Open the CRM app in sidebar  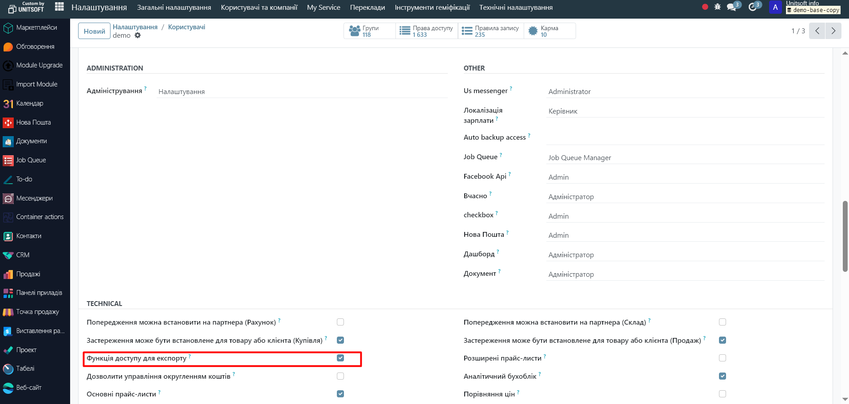(x=23, y=255)
